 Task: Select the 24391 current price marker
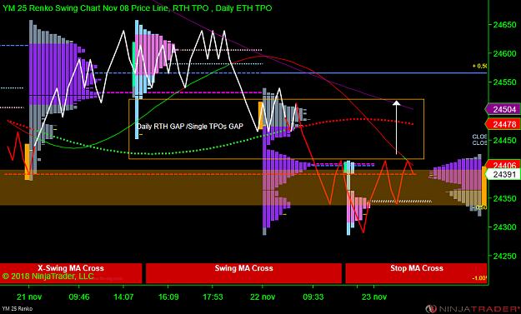pos(503,174)
